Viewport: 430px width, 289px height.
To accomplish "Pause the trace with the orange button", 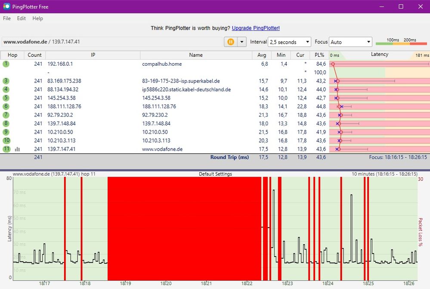I will click(231, 42).
